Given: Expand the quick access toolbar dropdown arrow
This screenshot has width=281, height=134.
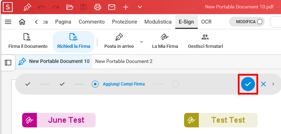Looking at the screenshot, I should click(x=140, y=7).
